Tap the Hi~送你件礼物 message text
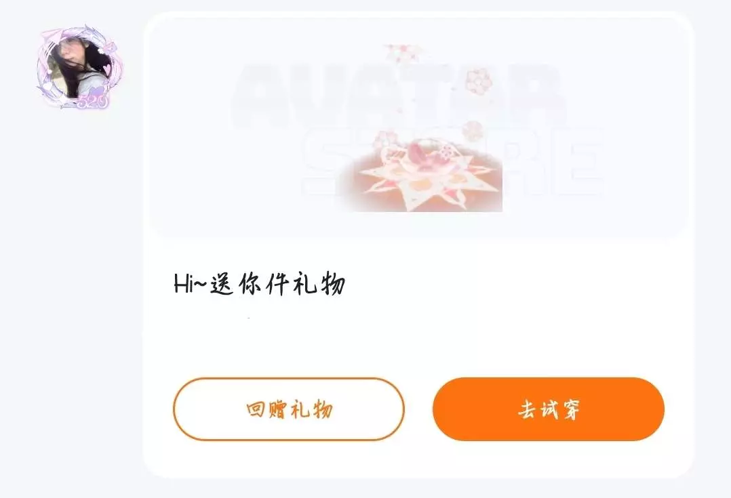 [259, 283]
